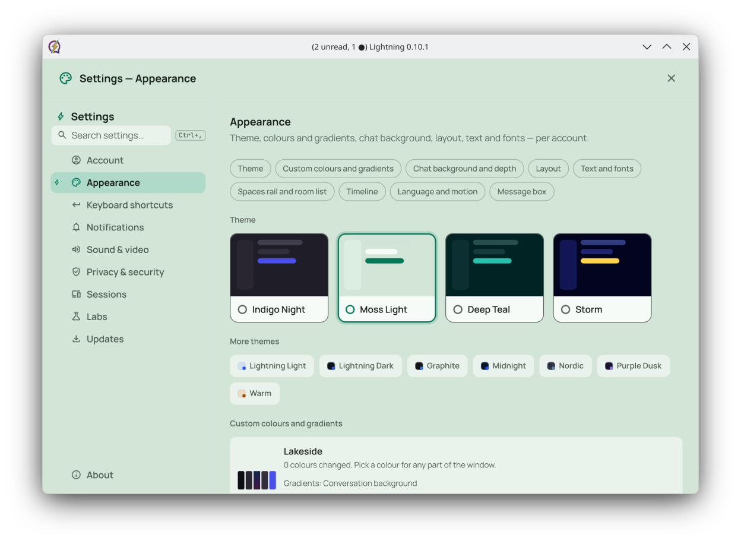741x544 pixels.
Task: Open Sound & video settings
Action: 128,249
